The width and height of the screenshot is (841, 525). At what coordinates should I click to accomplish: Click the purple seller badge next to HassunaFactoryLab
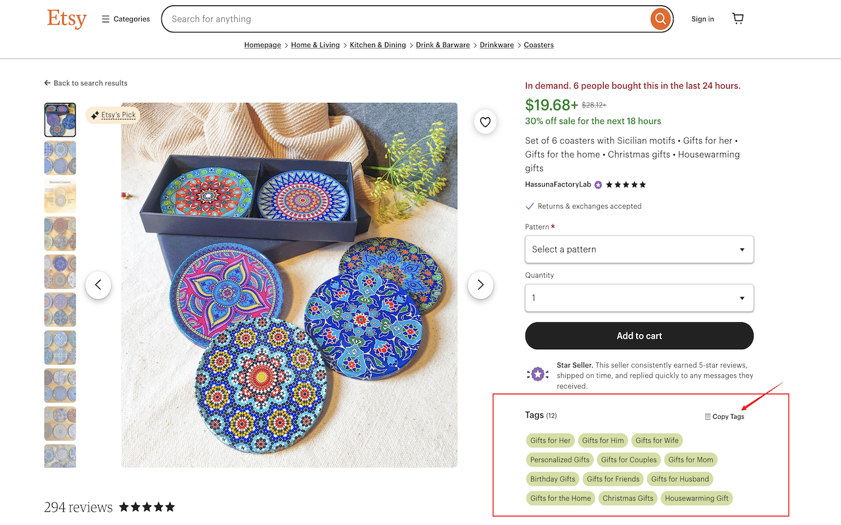click(597, 184)
